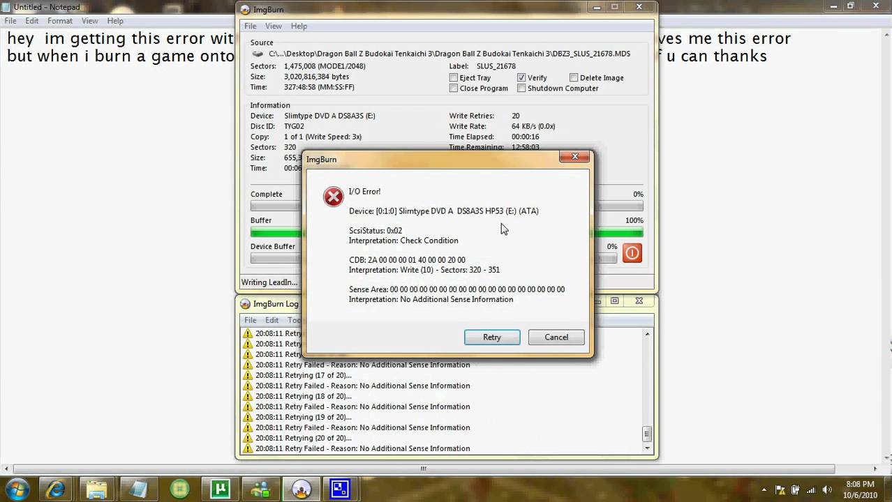Click the blue square taskbar application icon
This screenshot has width=892, height=502.
point(340,489)
